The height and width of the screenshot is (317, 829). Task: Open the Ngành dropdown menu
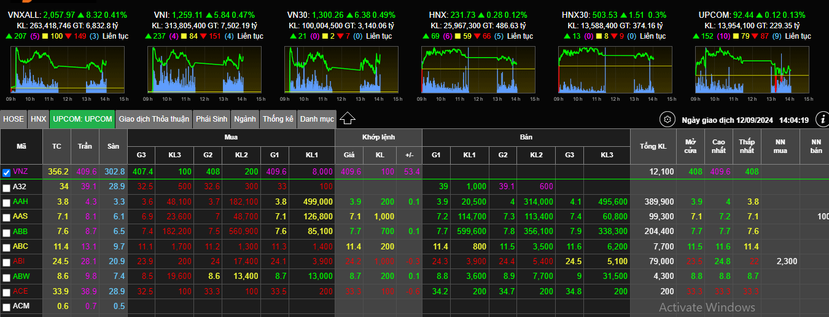tap(245, 119)
